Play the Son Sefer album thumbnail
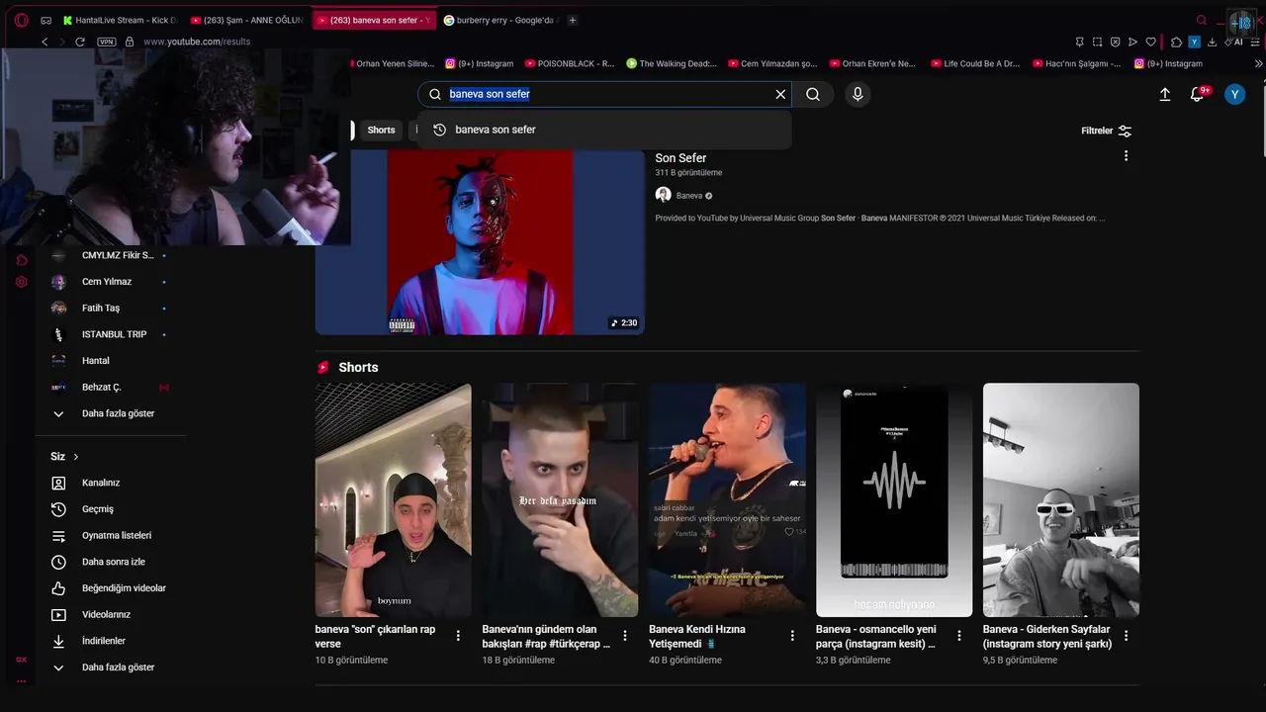 [480, 242]
